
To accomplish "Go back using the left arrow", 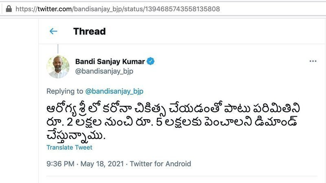I will pos(53,31).
